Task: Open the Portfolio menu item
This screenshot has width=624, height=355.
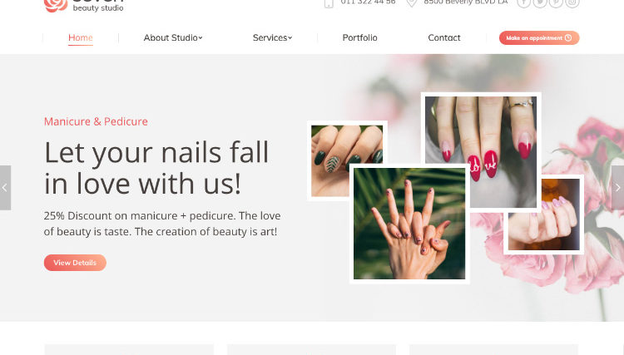Action: pos(359,37)
